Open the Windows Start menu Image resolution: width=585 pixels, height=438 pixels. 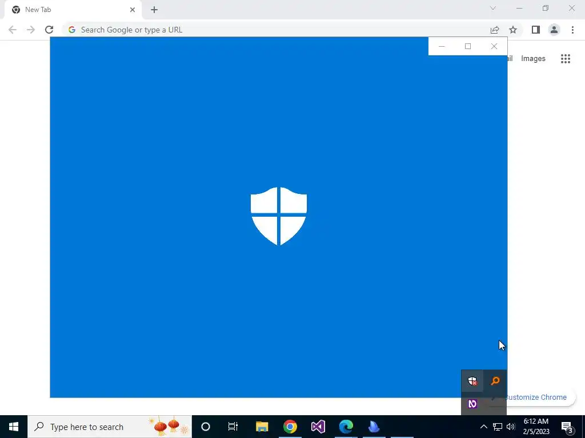[x=14, y=427]
